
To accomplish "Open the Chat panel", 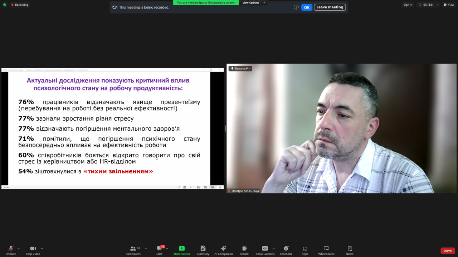I will pyautogui.click(x=159, y=250).
